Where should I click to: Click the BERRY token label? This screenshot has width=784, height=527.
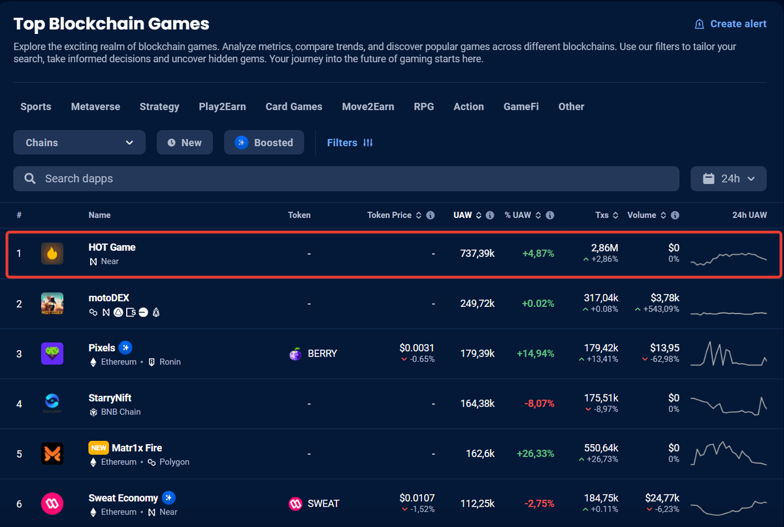coord(322,353)
